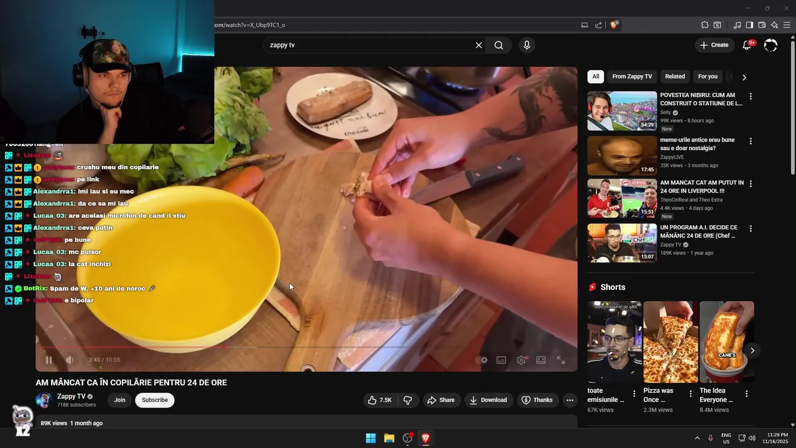Open options for 'The Idea Everyone' Short

(x=746, y=394)
